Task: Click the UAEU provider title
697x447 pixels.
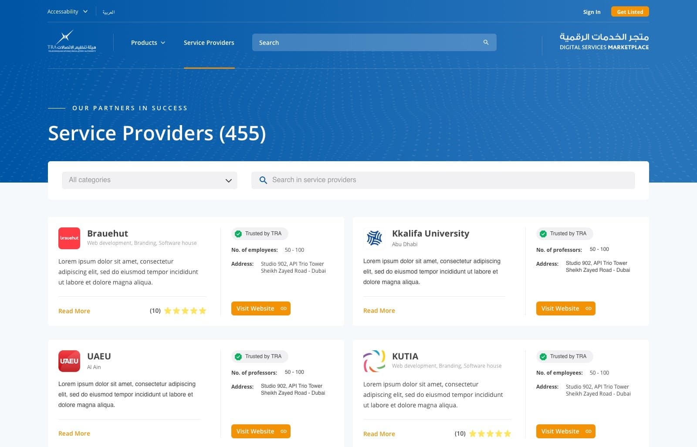Action: (99, 356)
